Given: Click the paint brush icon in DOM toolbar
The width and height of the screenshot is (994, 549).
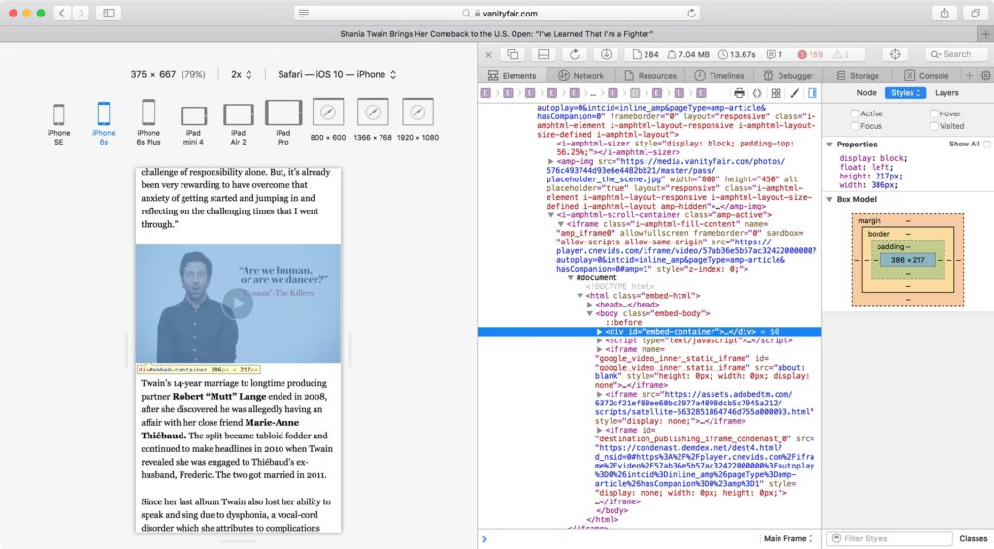Looking at the screenshot, I should (x=794, y=93).
